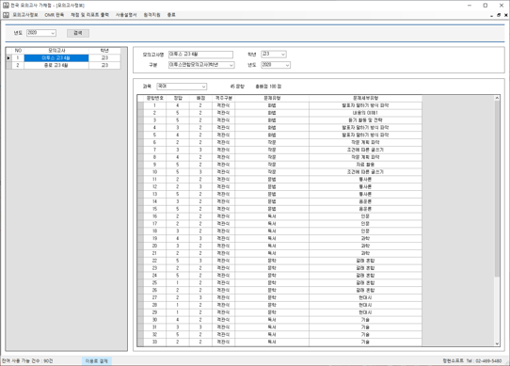Click the '모의고사' column header in exam list
The width and height of the screenshot is (510, 366).
56,51
